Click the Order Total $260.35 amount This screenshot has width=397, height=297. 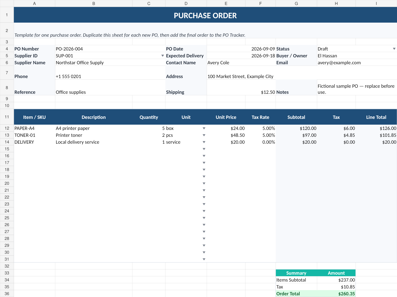click(336, 294)
